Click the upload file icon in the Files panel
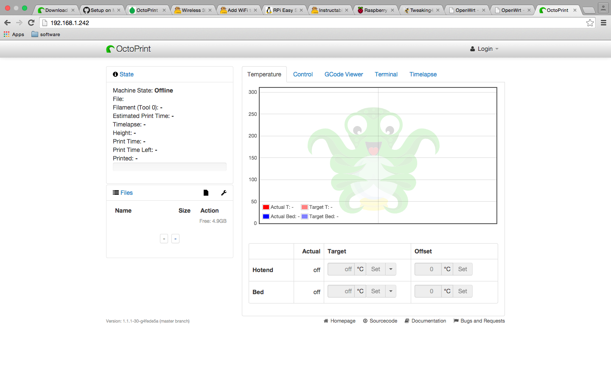Viewport: 611px width, 382px height. click(206, 193)
